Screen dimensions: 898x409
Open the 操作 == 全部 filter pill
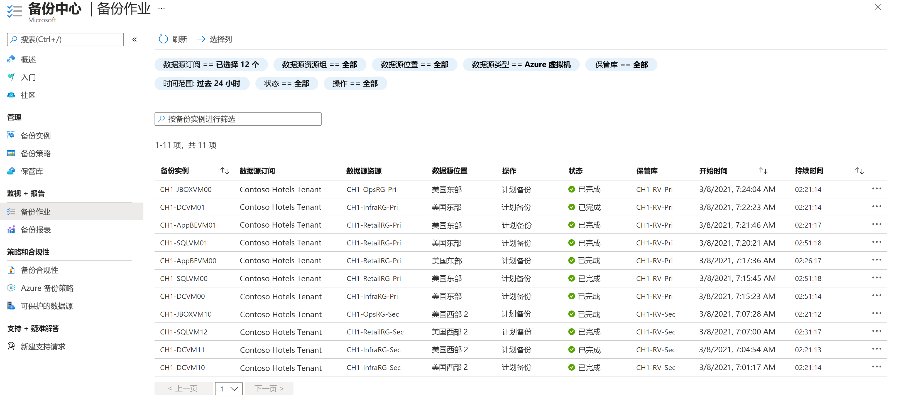pyautogui.click(x=355, y=83)
